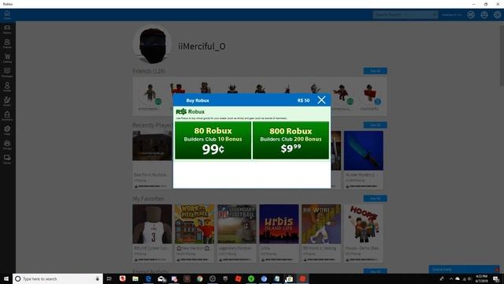The height and width of the screenshot is (284, 504).
Task: Open RB World favorite thumbnail
Action: 321,224
